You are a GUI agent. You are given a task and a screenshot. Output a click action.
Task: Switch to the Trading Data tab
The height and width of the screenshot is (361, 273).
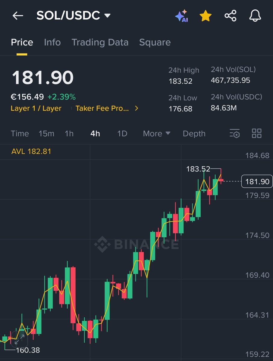(100, 42)
